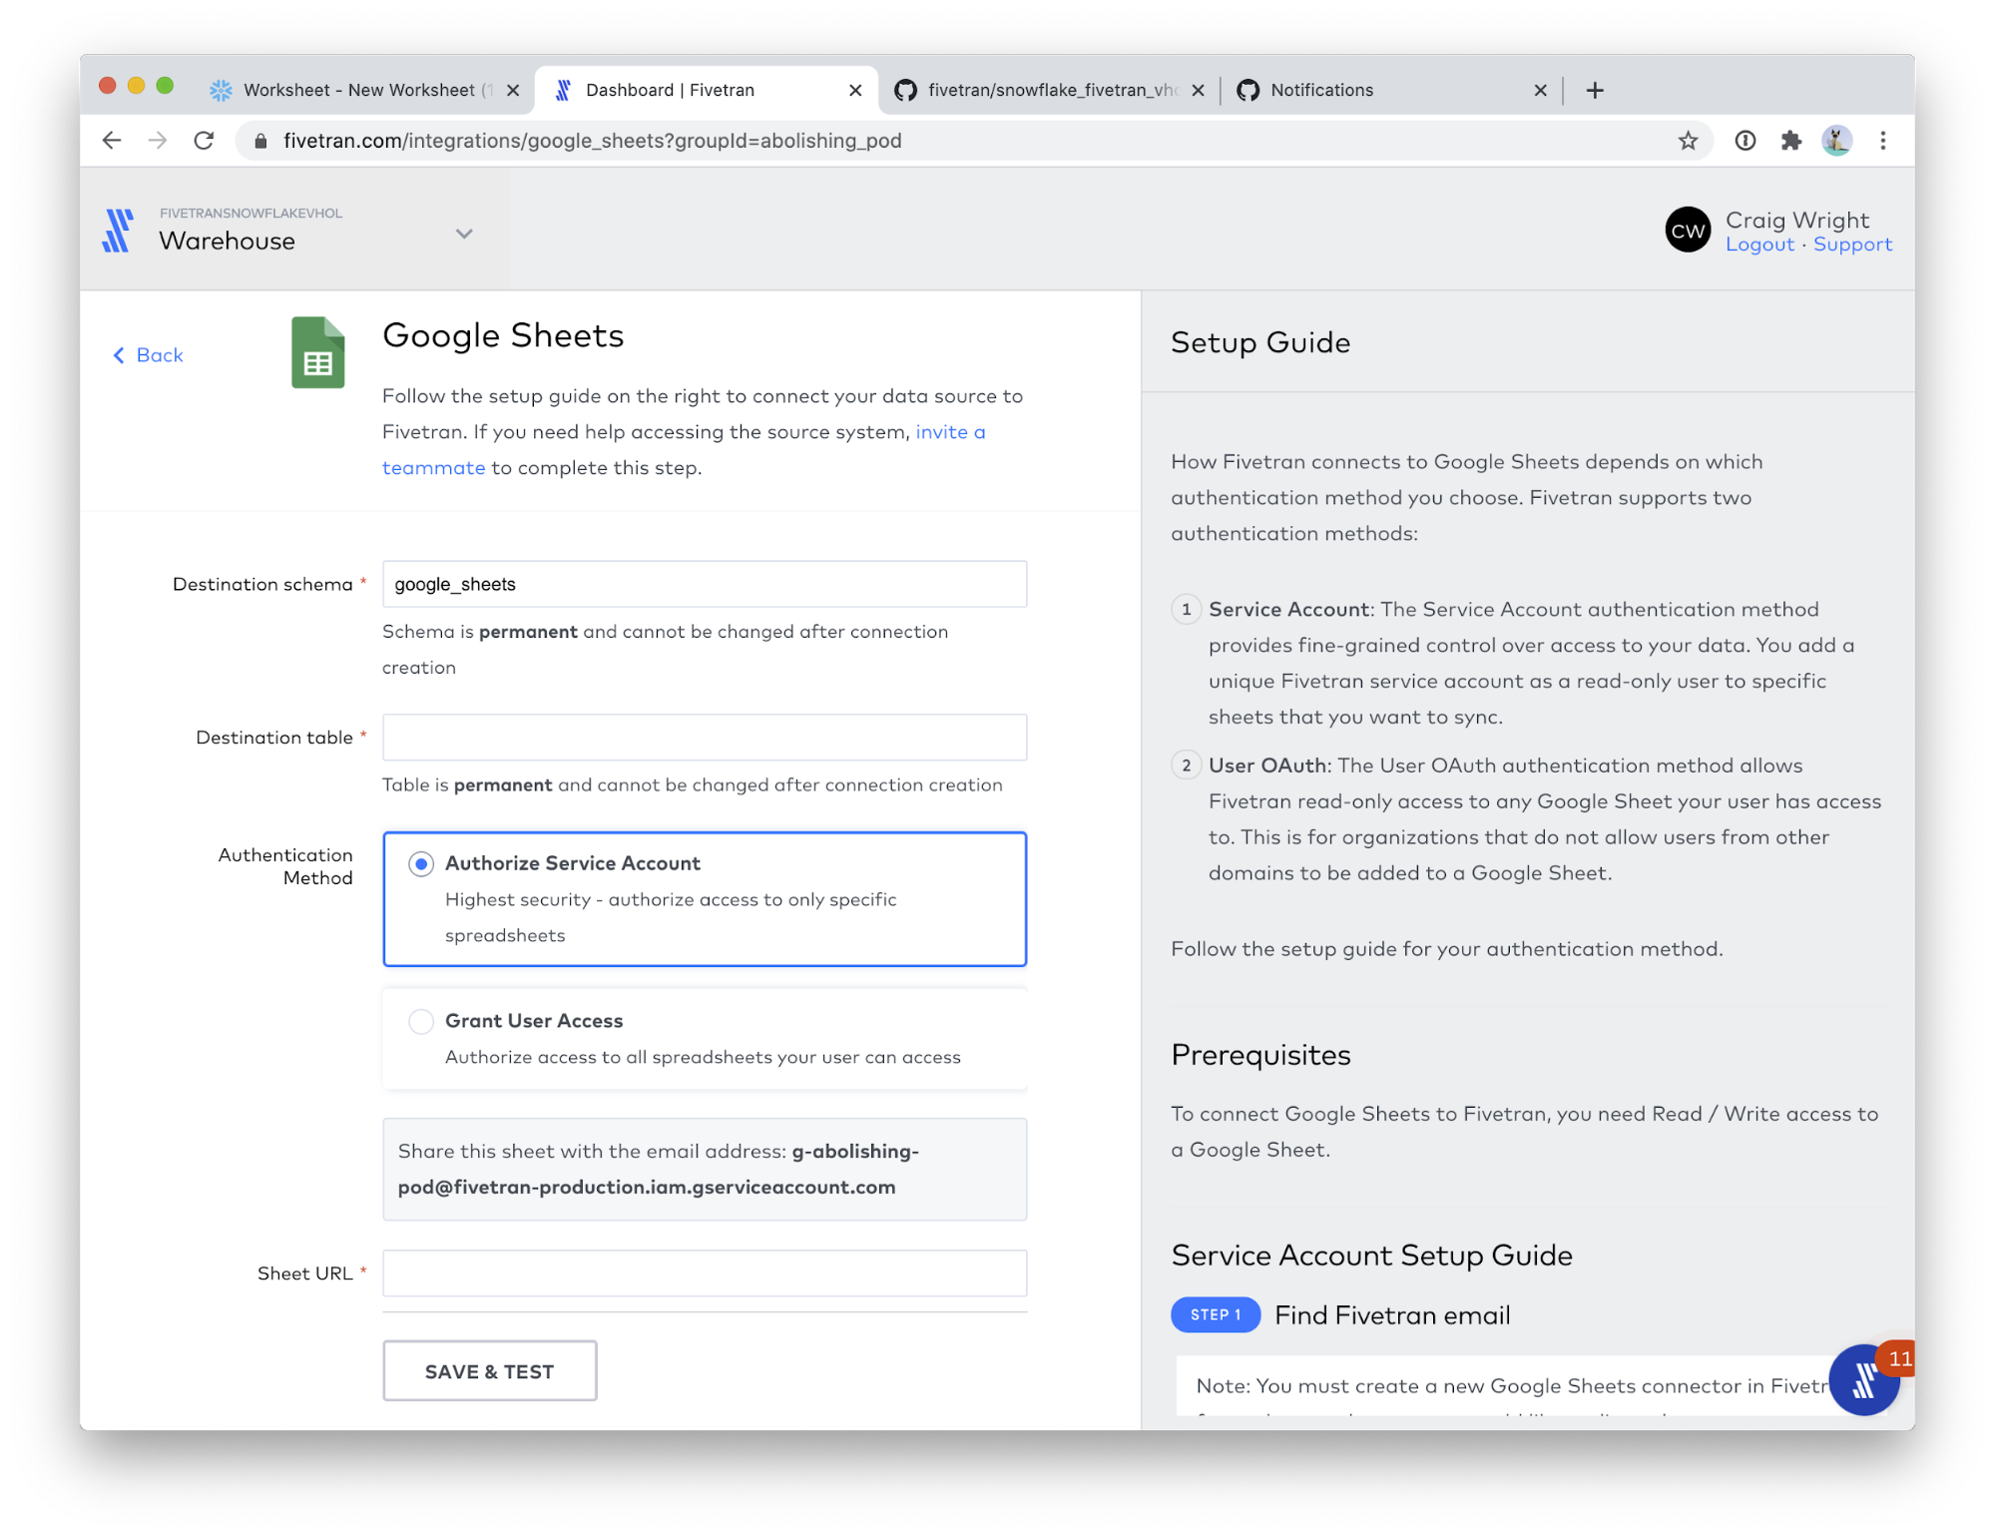Viewport: 1995px width, 1537px height.
Task: Open the Support link
Action: tap(1852, 245)
